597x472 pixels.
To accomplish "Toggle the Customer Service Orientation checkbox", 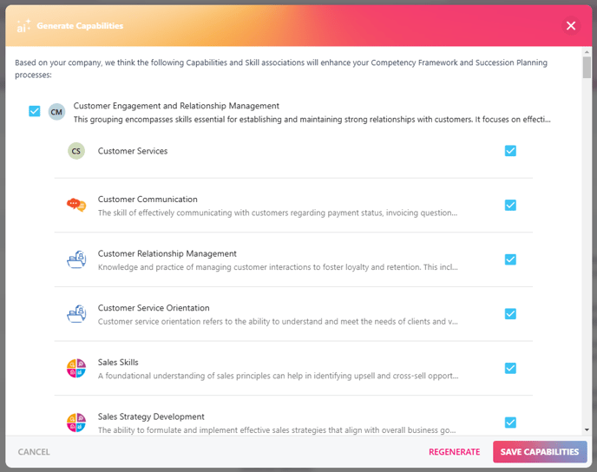I will point(510,314).
